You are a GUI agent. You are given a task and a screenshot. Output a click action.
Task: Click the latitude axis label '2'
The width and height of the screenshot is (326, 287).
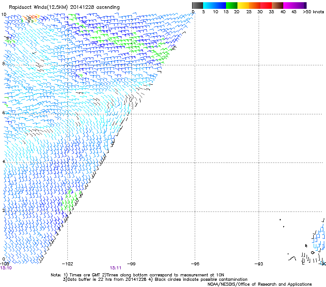pos(4,210)
